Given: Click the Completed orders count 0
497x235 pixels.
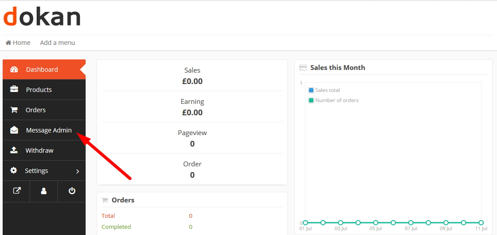Looking at the screenshot, I should (x=191, y=227).
